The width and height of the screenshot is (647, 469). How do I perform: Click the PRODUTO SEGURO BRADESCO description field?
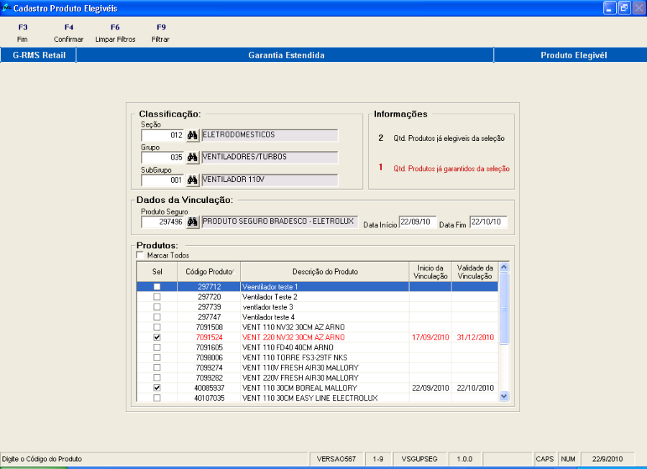[280, 222]
